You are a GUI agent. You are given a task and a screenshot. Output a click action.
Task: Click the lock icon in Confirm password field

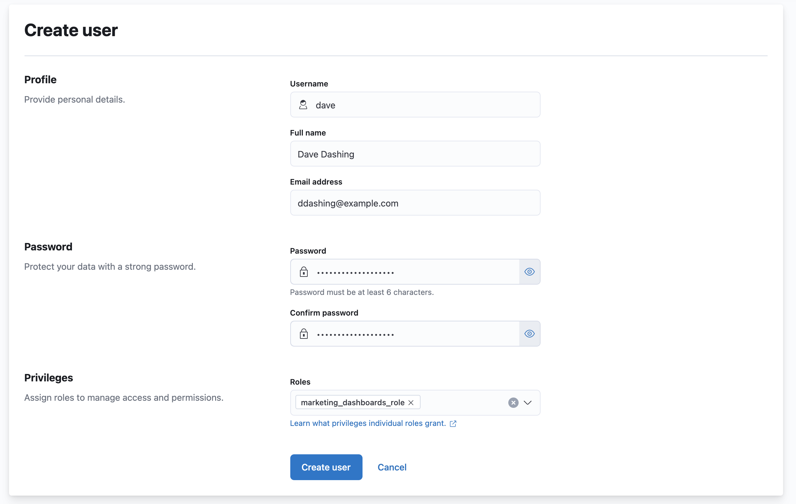[x=304, y=334]
